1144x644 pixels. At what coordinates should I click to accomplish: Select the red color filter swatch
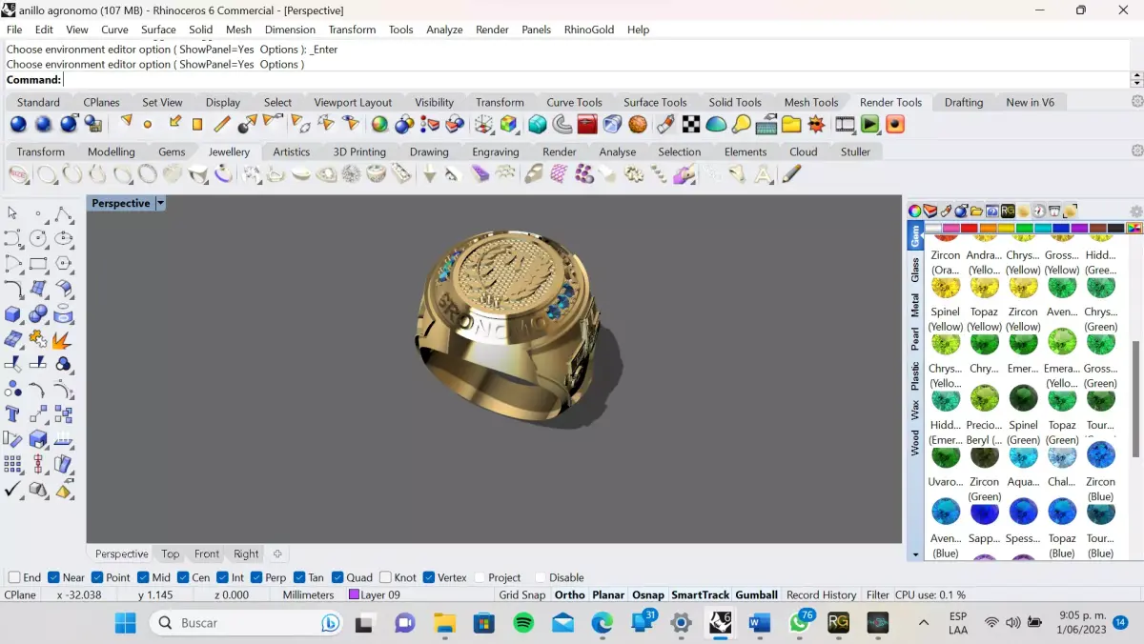tap(969, 228)
